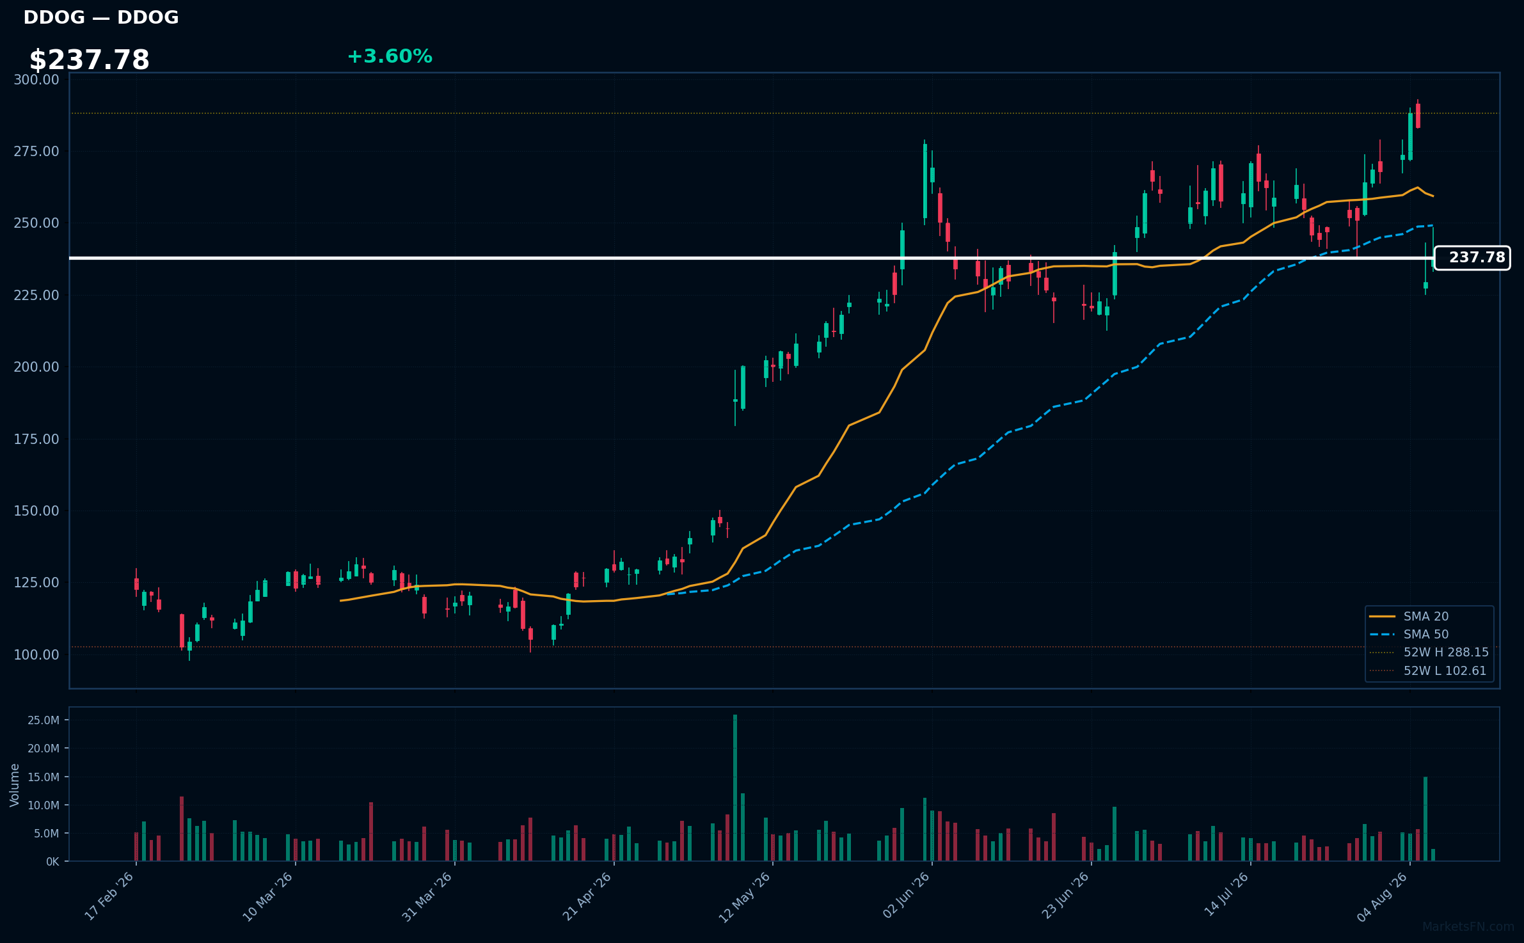Select the "200.00" price axis label
This screenshot has height=943, width=1524.
click(x=36, y=367)
